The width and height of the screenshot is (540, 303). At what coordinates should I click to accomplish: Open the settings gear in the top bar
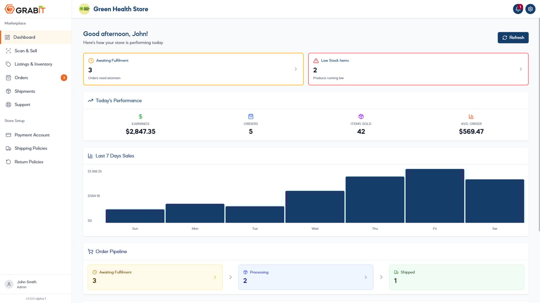coord(530,9)
